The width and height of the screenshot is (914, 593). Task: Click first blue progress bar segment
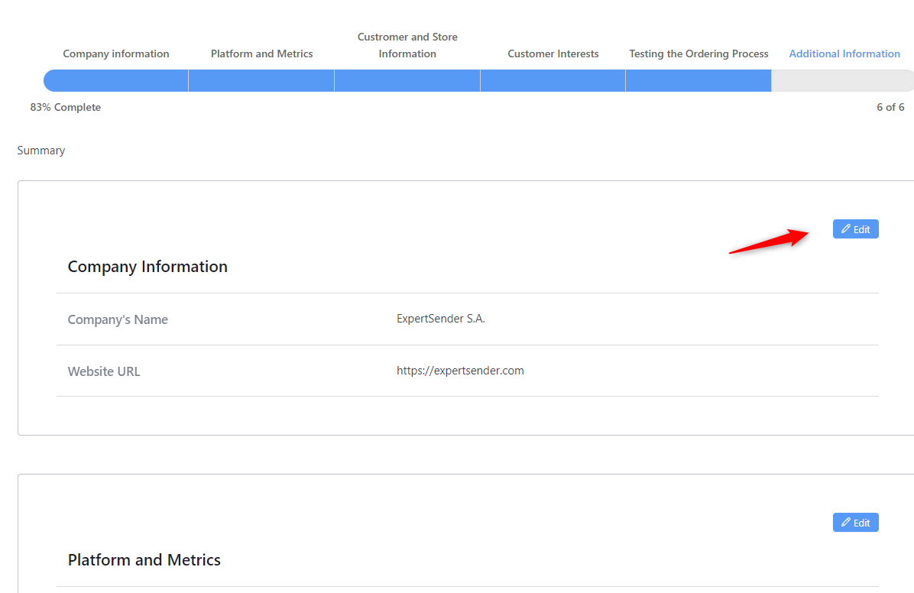116,81
